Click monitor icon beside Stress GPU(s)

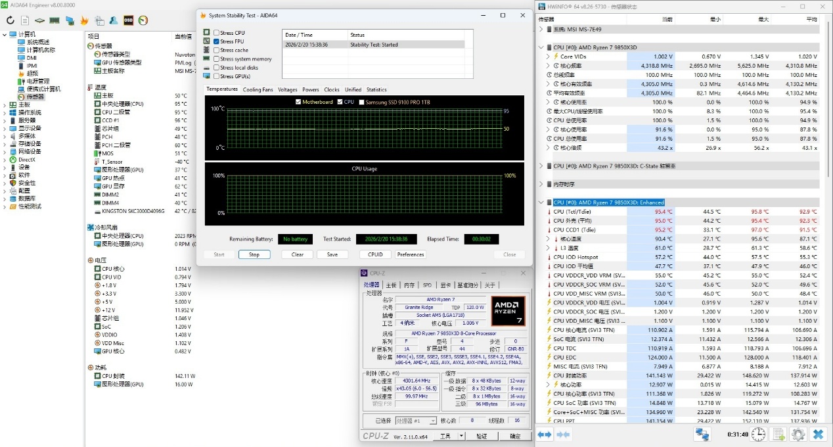(x=207, y=76)
